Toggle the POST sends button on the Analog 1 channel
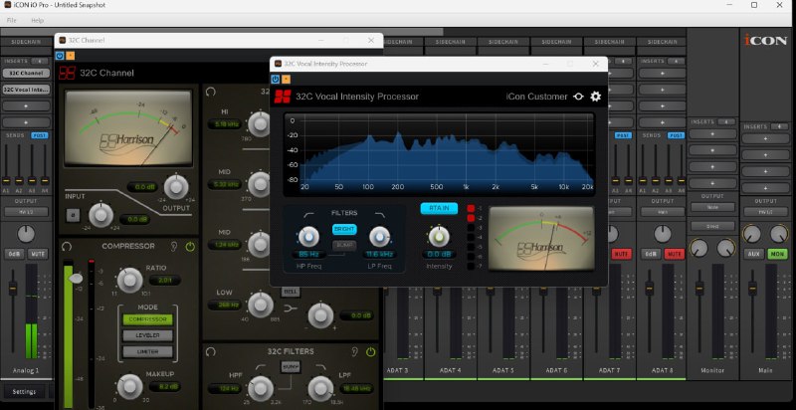 click(x=40, y=135)
